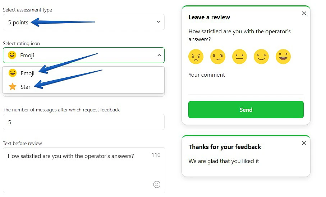The image size is (326, 197).
Task: Choose Star option from the list
Action: pos(25,87)
